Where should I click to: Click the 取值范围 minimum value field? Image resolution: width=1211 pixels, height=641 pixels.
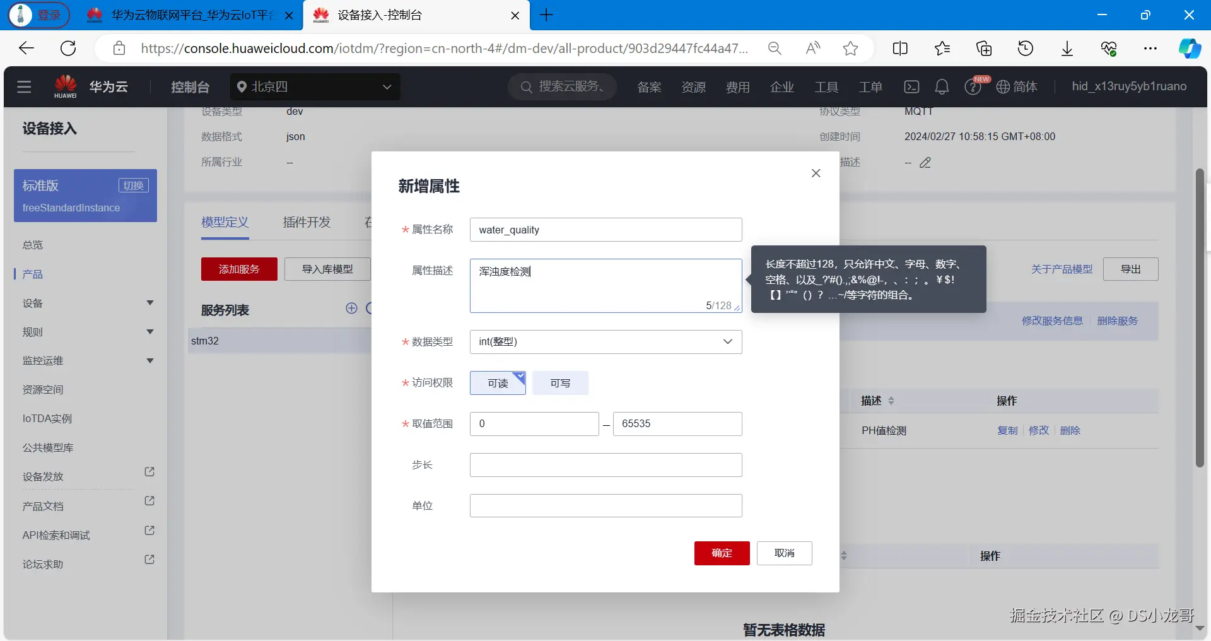pos(534,424)
